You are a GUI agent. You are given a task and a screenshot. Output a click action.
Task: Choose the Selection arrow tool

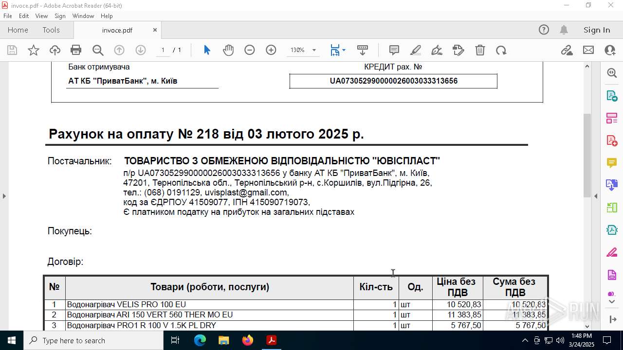(207, 50)
